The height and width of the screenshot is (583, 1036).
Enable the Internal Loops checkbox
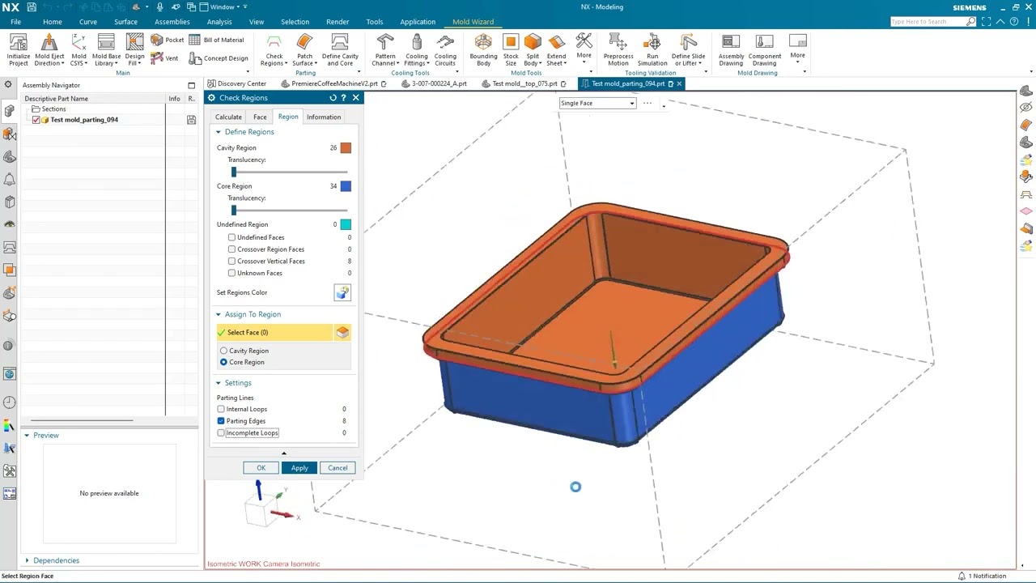(x=221, y=409)
